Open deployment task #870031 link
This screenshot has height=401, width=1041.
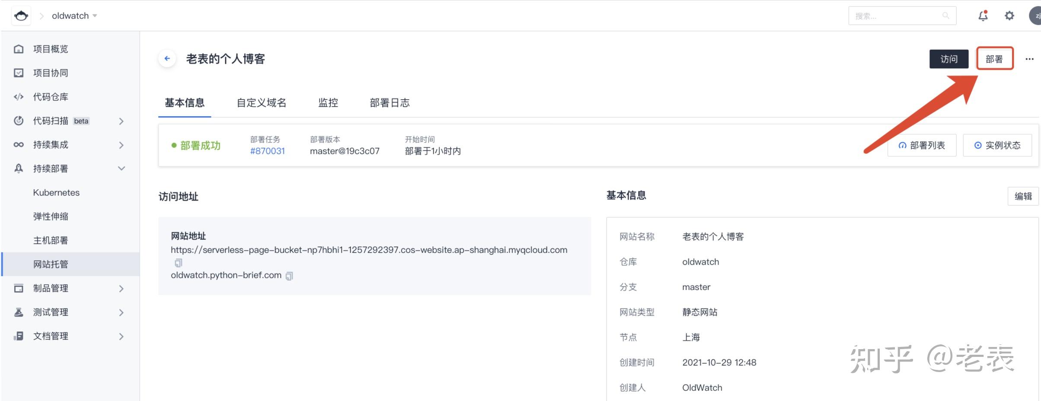(267, 151)
